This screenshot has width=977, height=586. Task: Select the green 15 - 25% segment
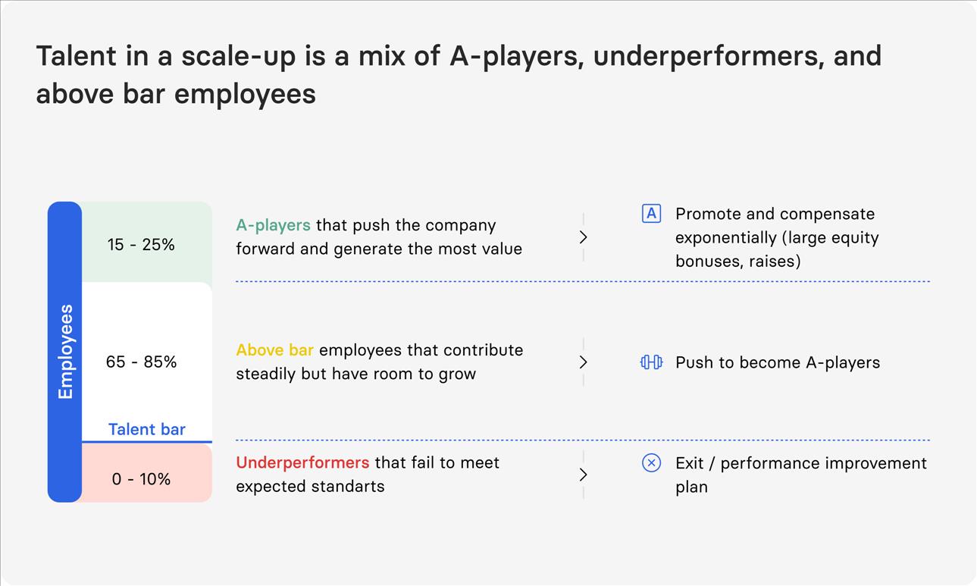146,244
